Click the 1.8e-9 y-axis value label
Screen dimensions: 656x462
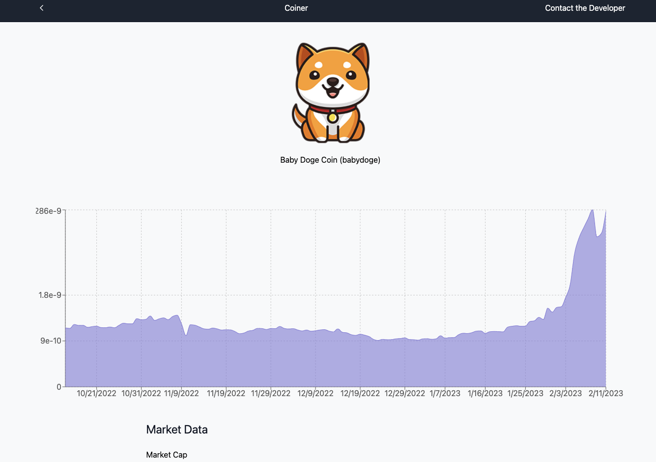[x=50, y=295]
